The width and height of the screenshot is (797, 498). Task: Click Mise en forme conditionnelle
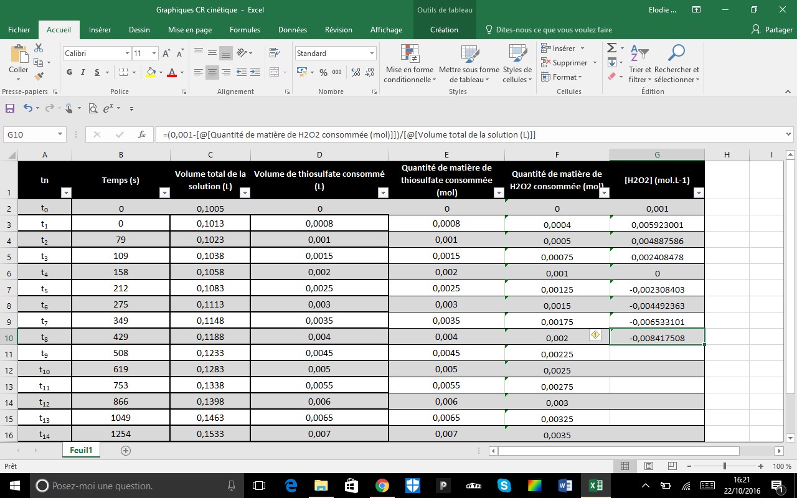pyautogui.click(x=410, y=63)
